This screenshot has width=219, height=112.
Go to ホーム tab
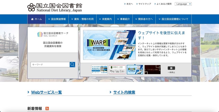pyautogui.click(x=36, y=19)
